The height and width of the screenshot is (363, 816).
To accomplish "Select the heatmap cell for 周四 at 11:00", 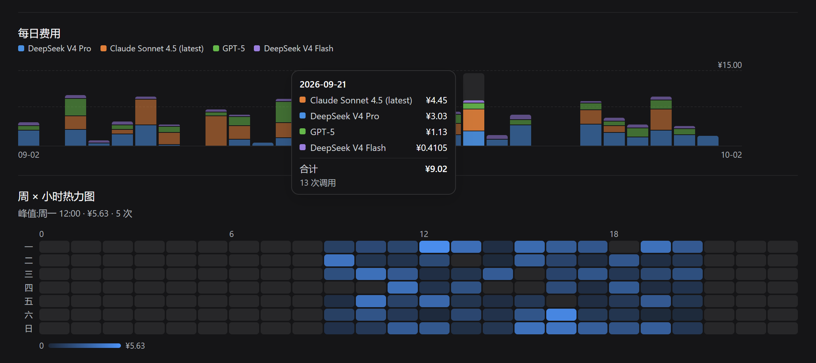I will tap(403, 288).
